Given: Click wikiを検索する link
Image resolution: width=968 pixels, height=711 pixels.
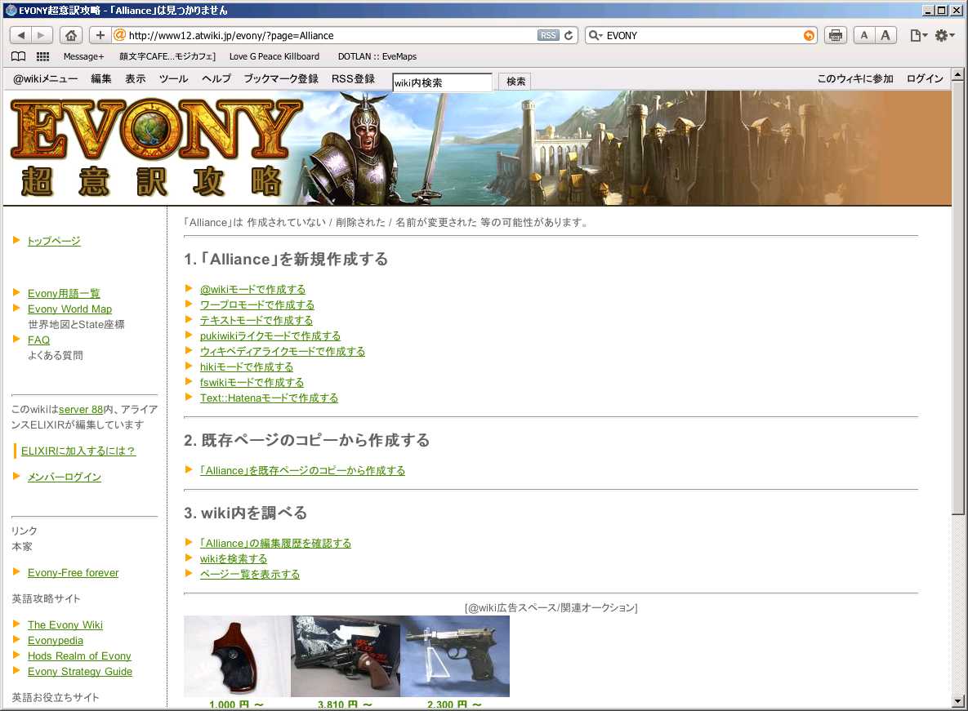Looking at the screenshot, I should pos(234,558).
